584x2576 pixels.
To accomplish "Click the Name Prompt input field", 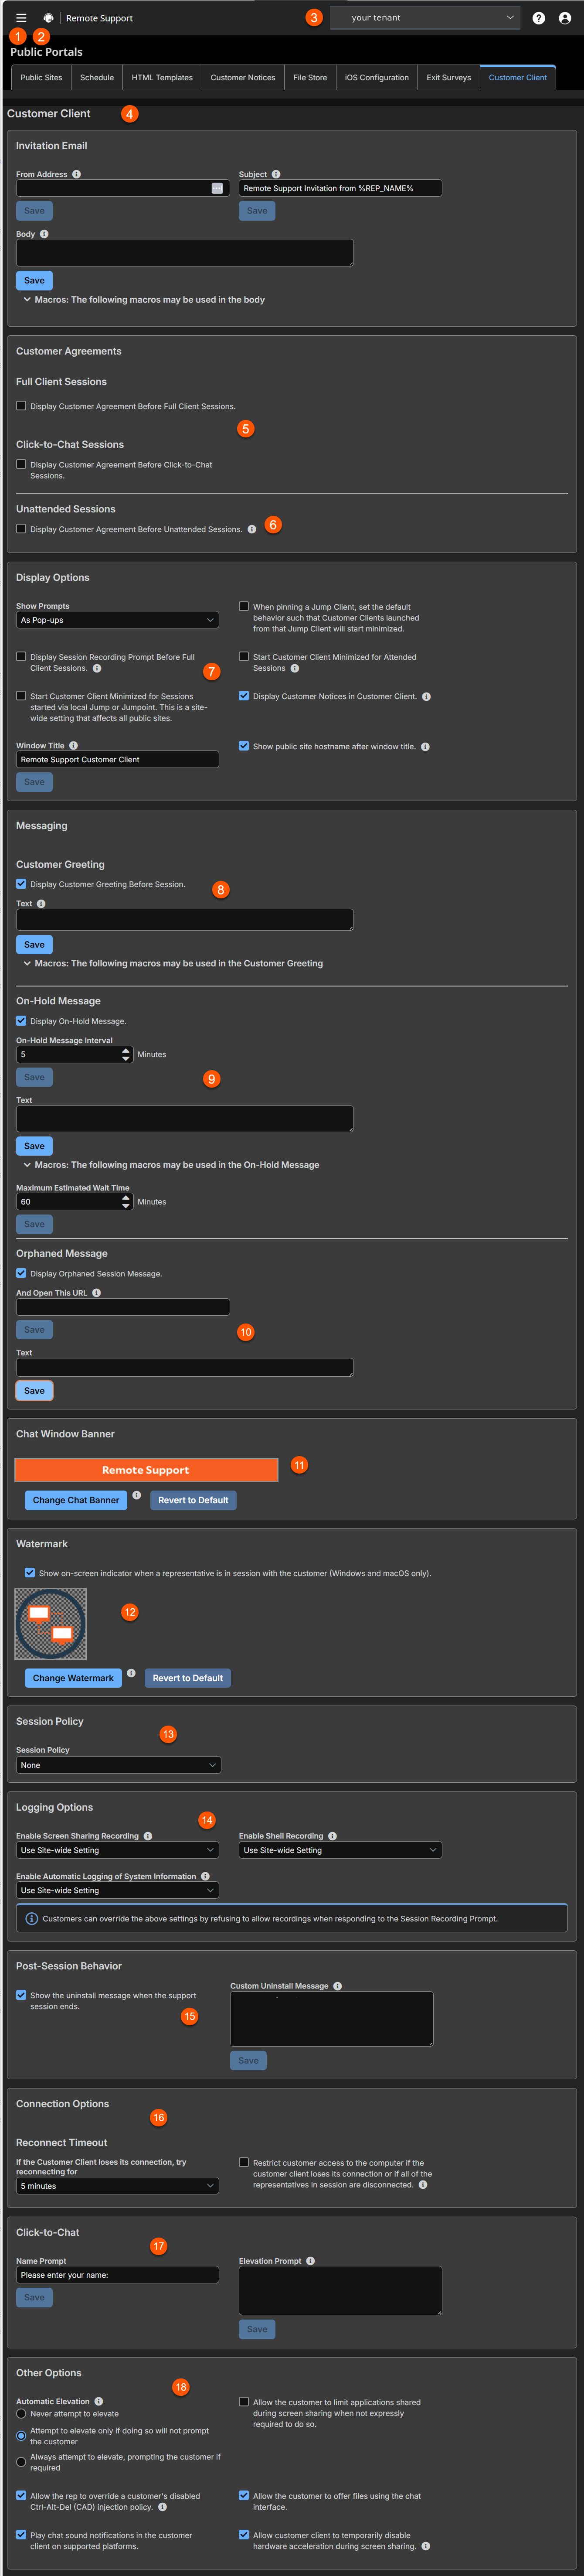I will pyautogui.click(x=117, y=2275).
